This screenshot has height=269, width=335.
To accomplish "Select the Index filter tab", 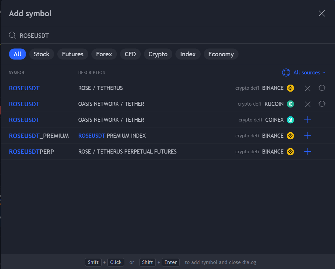I will [x=188, y=54].
